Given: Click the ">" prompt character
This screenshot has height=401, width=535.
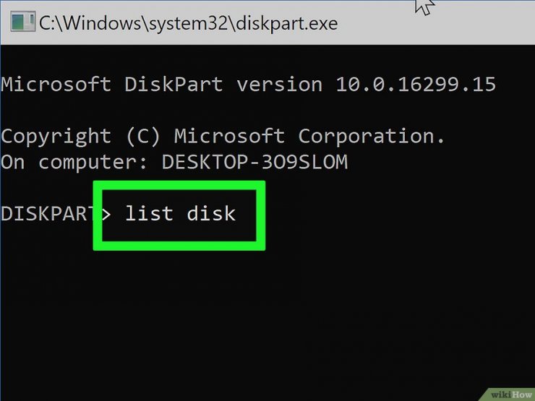Looking at the screenshot, I should click(x=106, y=214).
